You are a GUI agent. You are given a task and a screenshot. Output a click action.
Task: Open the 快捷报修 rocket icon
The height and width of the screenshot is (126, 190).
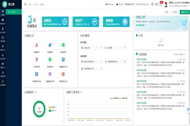[x=50, y=45]
